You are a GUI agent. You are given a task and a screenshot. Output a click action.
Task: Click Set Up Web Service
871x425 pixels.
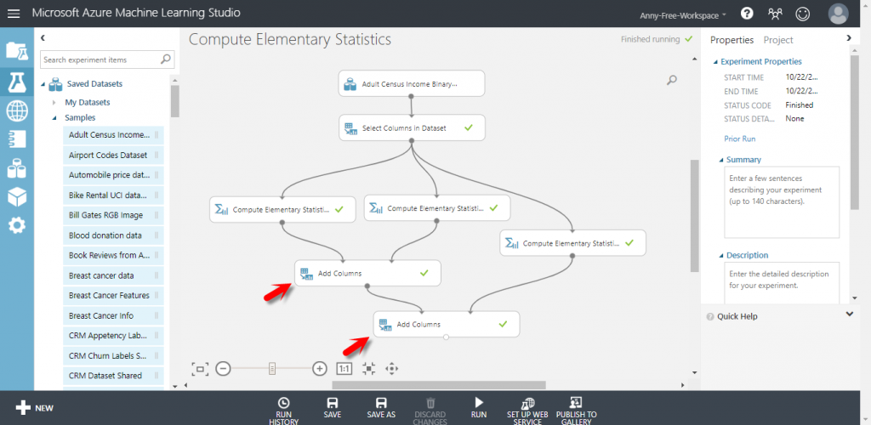[x=527, y=411]
